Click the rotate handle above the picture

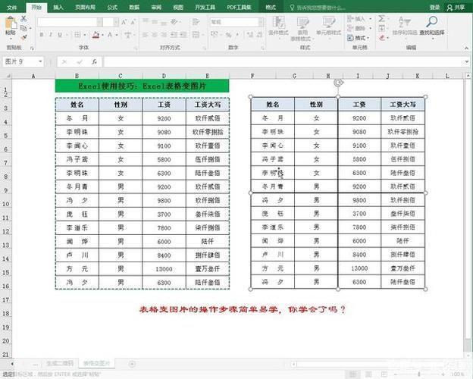339,83
